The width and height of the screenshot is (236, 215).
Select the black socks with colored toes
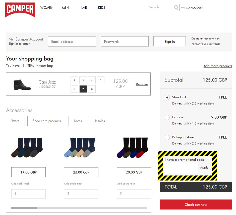click(x=133, y=148)
